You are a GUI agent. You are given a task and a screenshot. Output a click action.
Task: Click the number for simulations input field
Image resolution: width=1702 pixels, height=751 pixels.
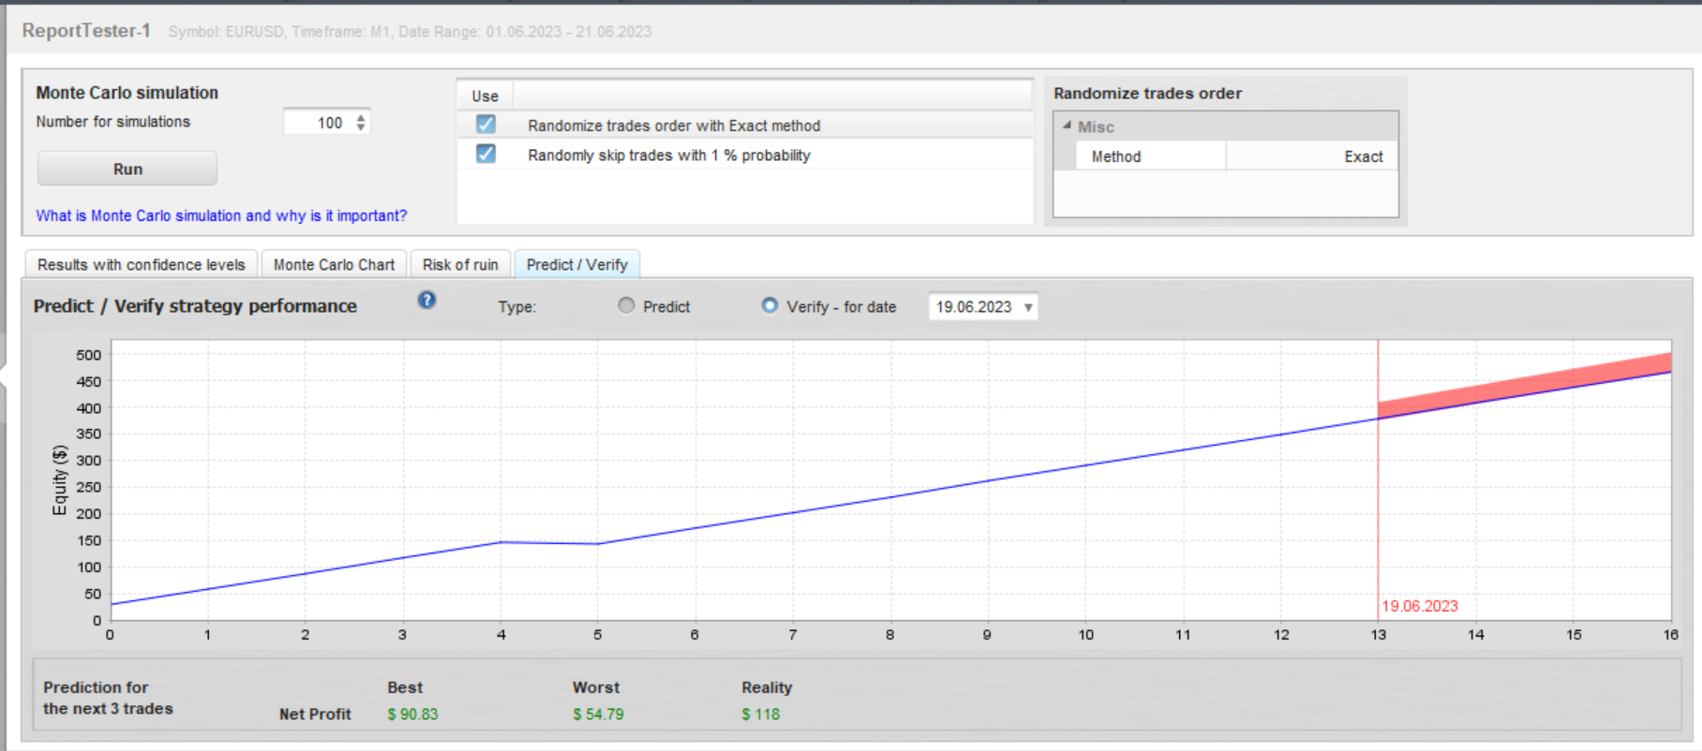(317, 123)
